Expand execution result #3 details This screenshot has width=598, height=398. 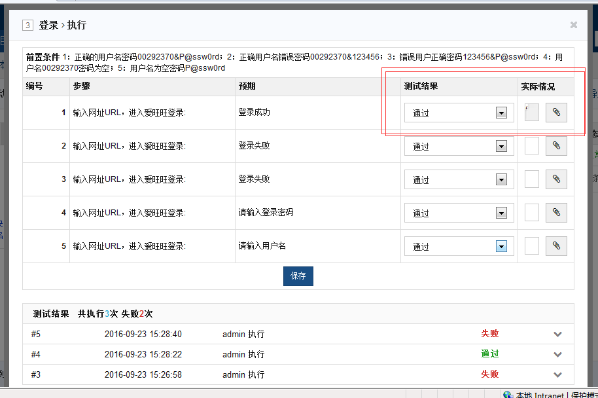coord(557,375)
